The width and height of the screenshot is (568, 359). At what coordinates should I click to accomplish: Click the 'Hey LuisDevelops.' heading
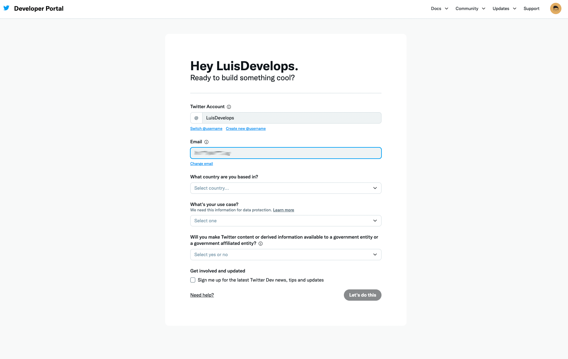[x=244, y=66]
